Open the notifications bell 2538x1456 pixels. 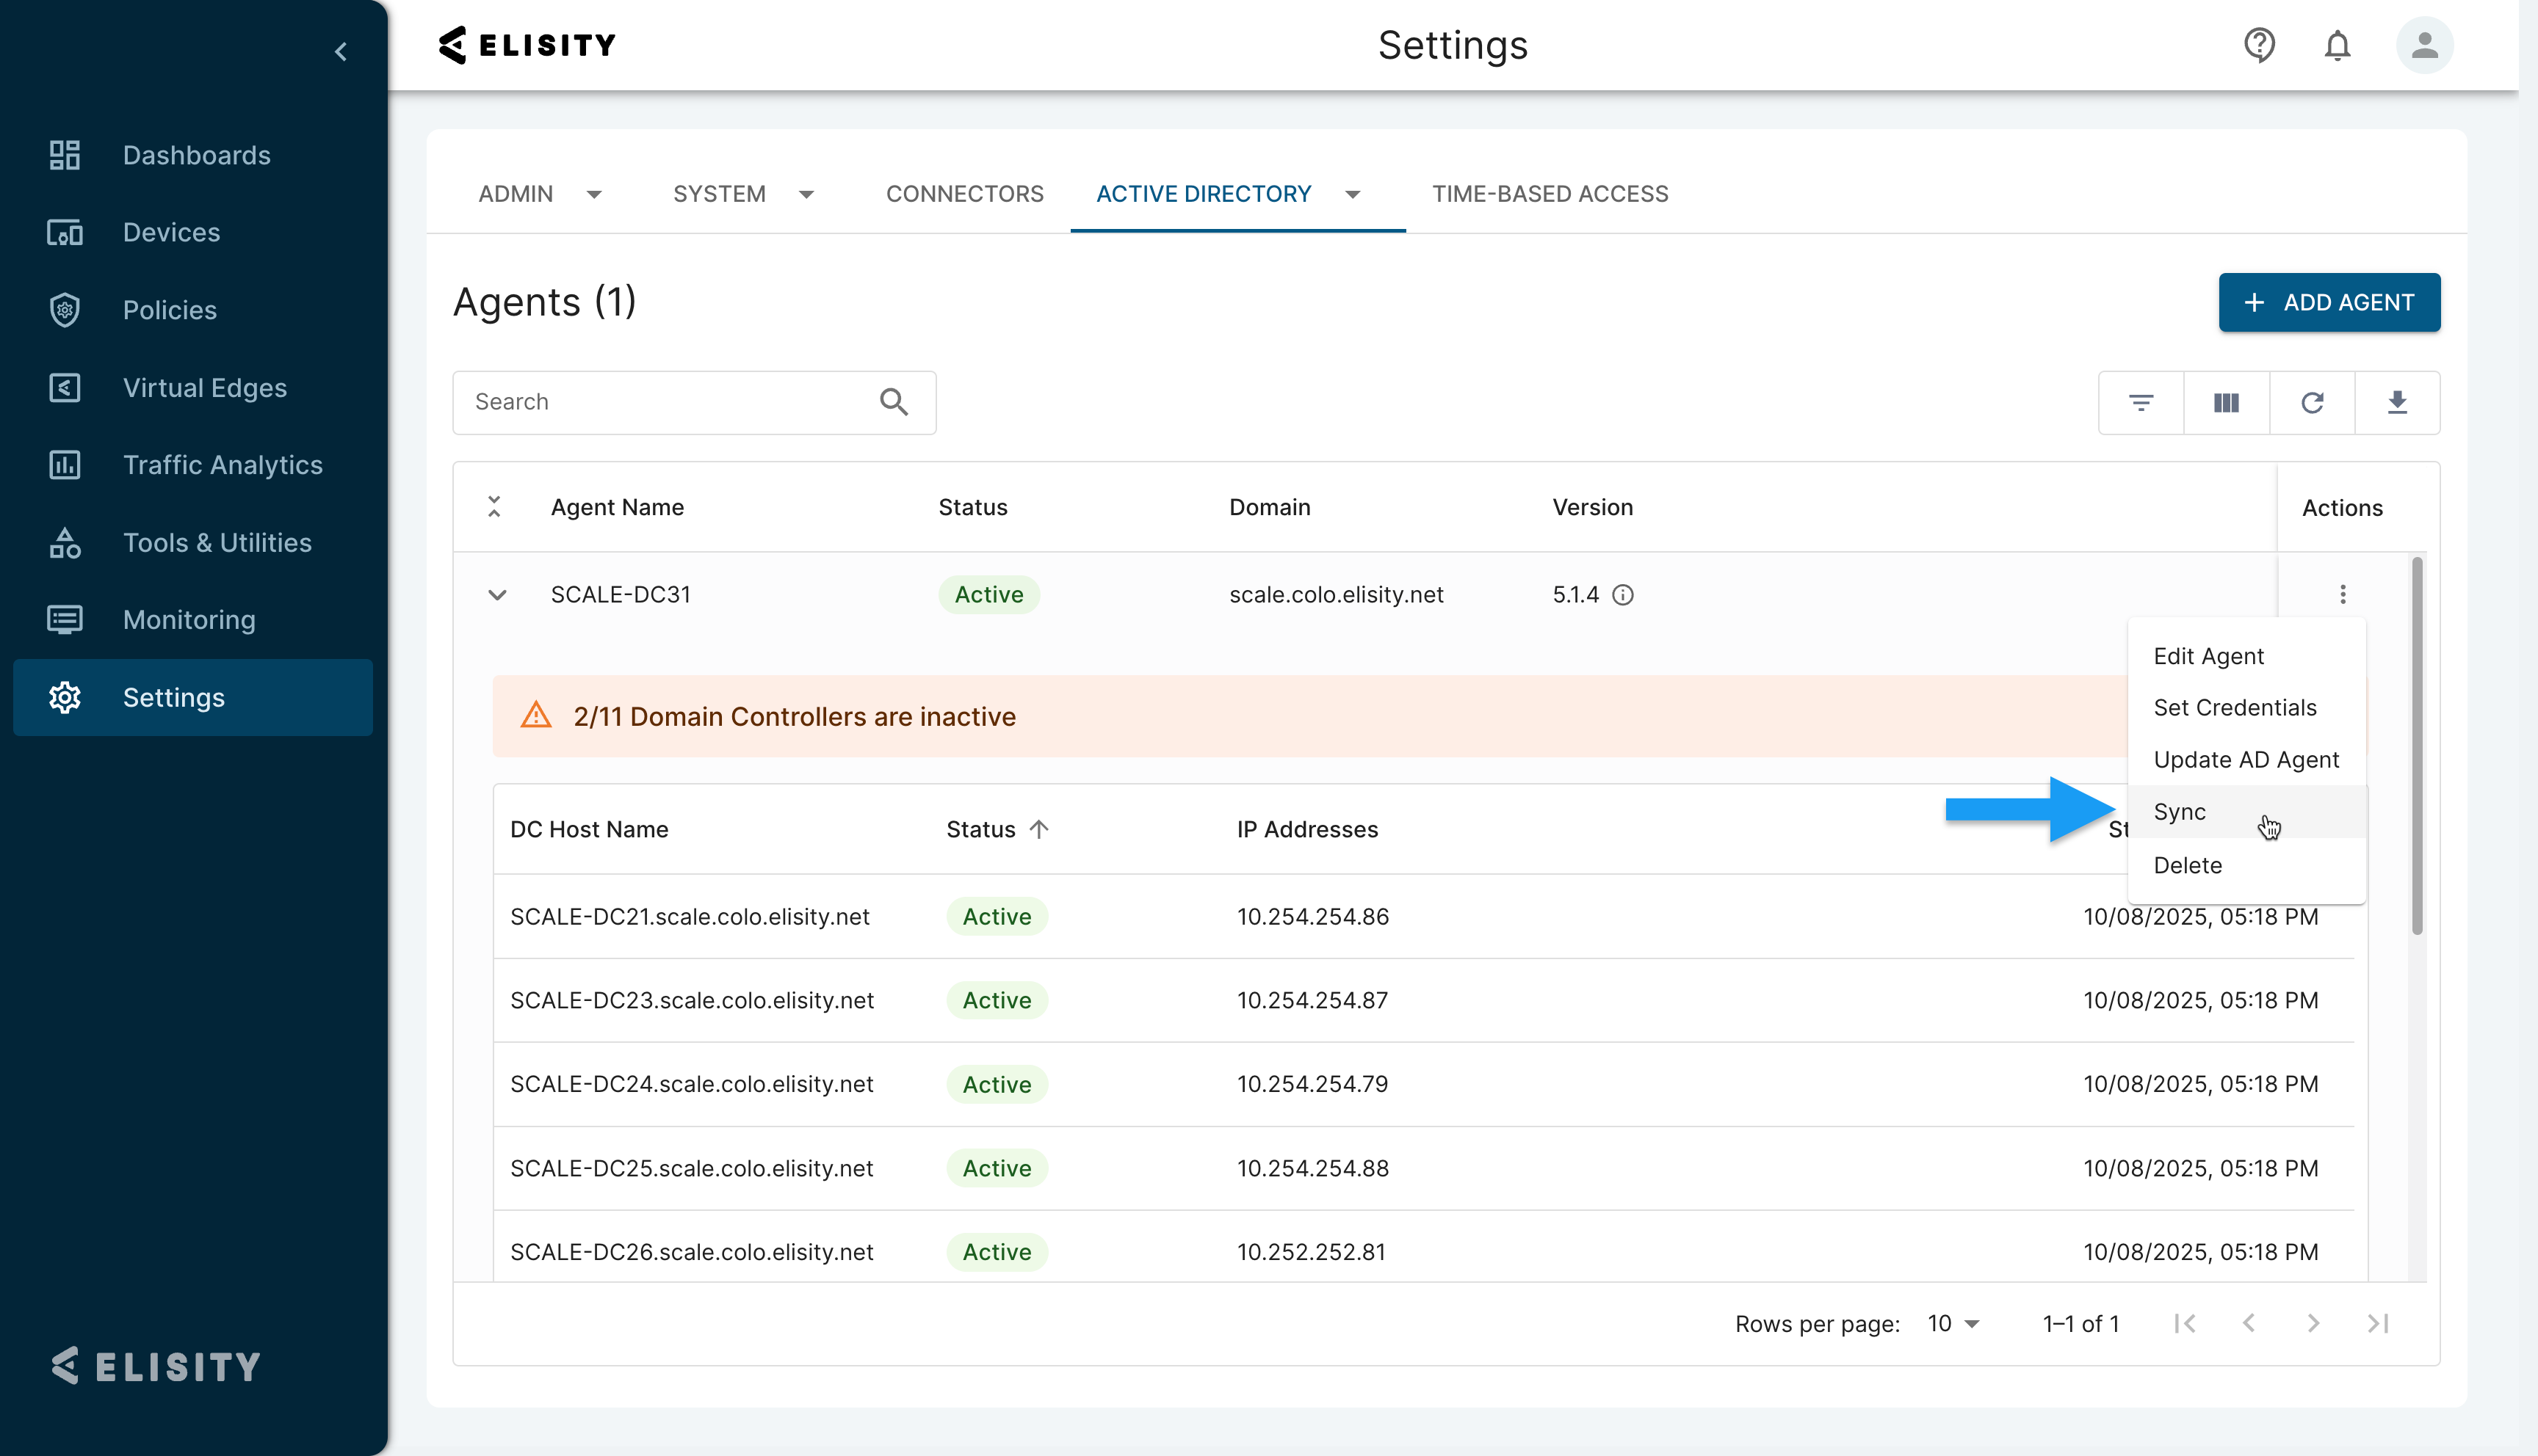click(2337, 45)
